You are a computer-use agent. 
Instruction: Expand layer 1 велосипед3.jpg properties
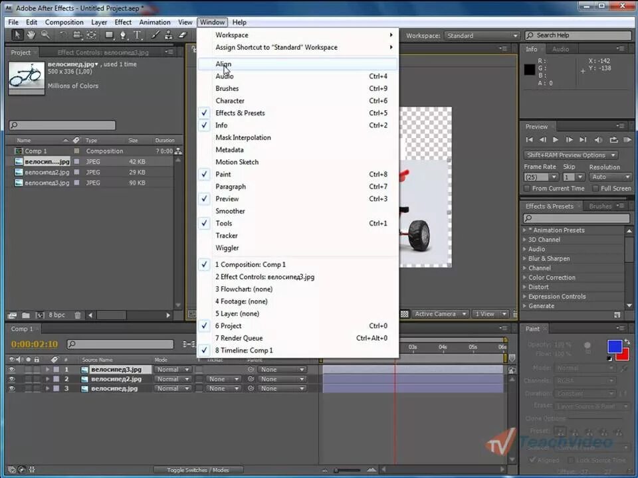click(x=48, y=370)
